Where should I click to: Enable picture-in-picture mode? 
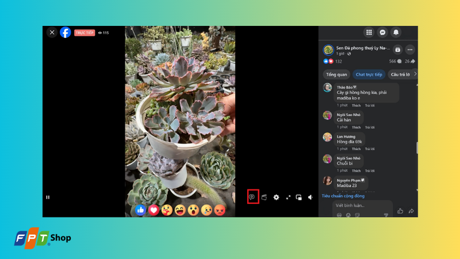click(x=298, y=197)
